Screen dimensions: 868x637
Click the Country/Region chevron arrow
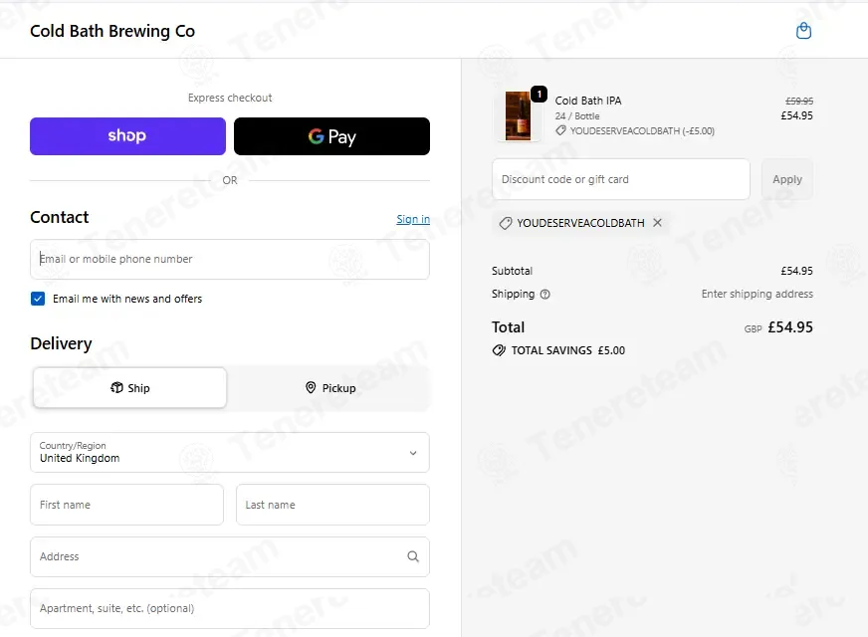(x=413, y=453)
